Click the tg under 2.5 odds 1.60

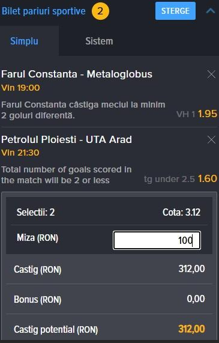[208, 179]
